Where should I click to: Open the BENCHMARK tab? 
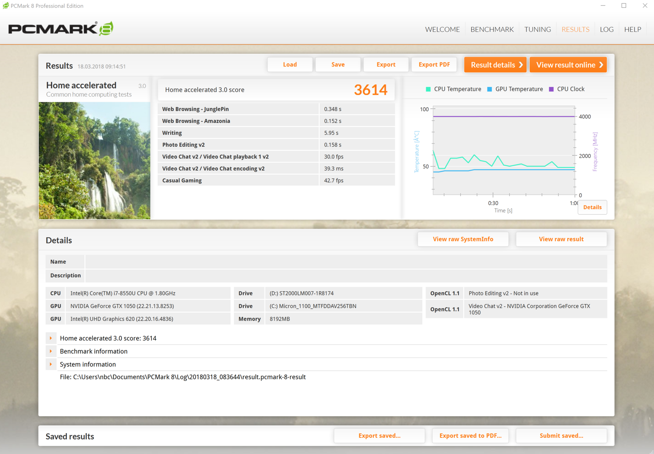[492, 30]
